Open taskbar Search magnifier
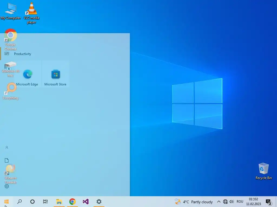The width and height of the screenshot is (277, 207). coord(19,202)
